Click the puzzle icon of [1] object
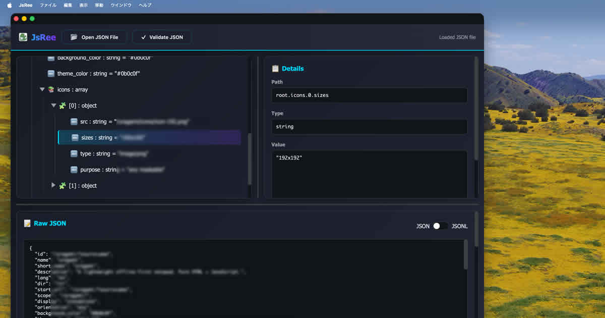This screenshot has width=605, height=318. point(63,186)
